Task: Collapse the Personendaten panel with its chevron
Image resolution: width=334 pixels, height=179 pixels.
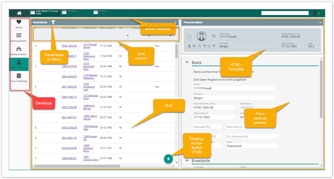Action: 320,22
